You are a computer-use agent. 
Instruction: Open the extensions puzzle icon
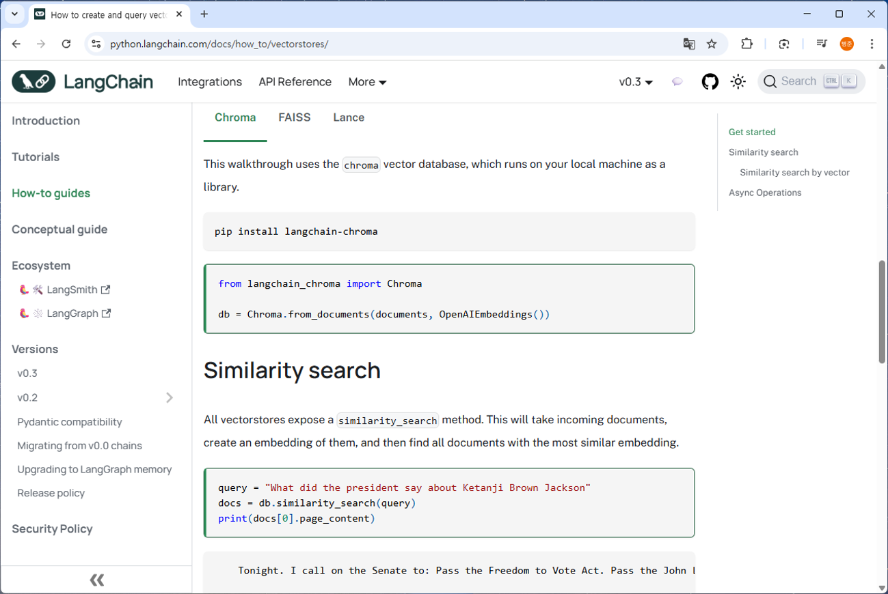(747, 44)
